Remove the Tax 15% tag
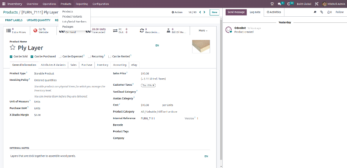This screenshot has width=347, height=168. point(153,85)
